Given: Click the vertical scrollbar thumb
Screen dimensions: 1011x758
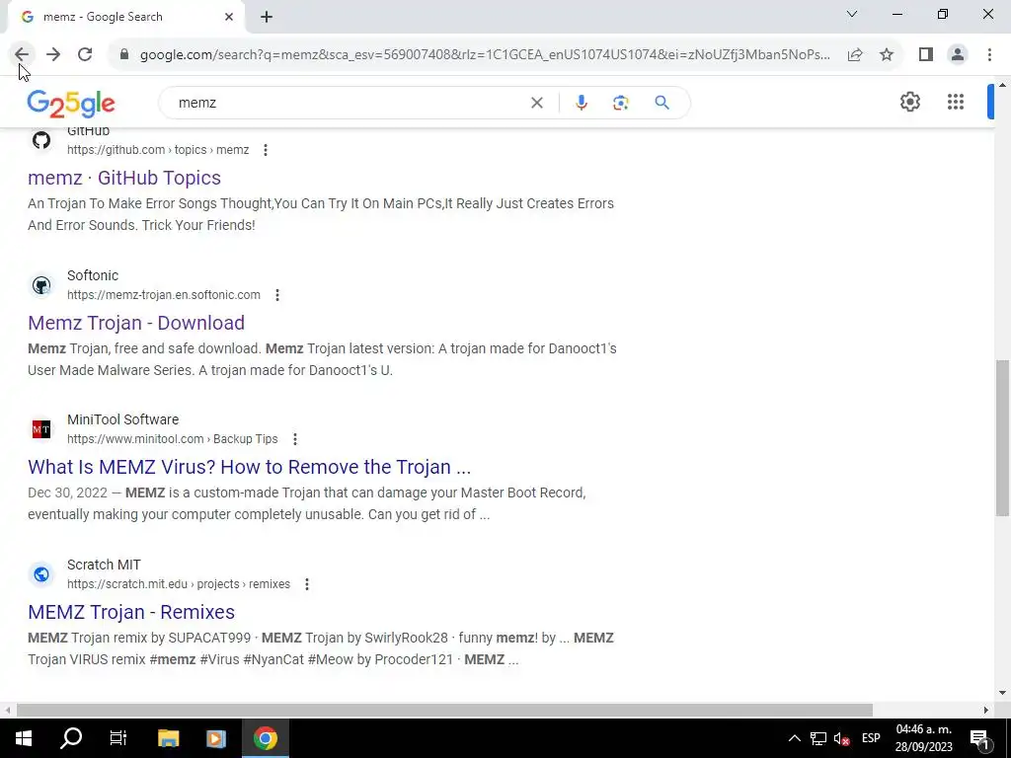Looking at the screenshot, I should [x=1002, y=438].
